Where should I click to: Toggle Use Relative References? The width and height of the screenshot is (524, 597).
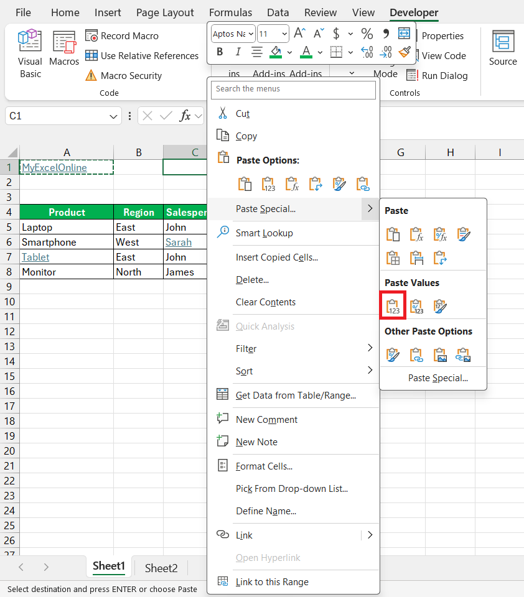142,56
